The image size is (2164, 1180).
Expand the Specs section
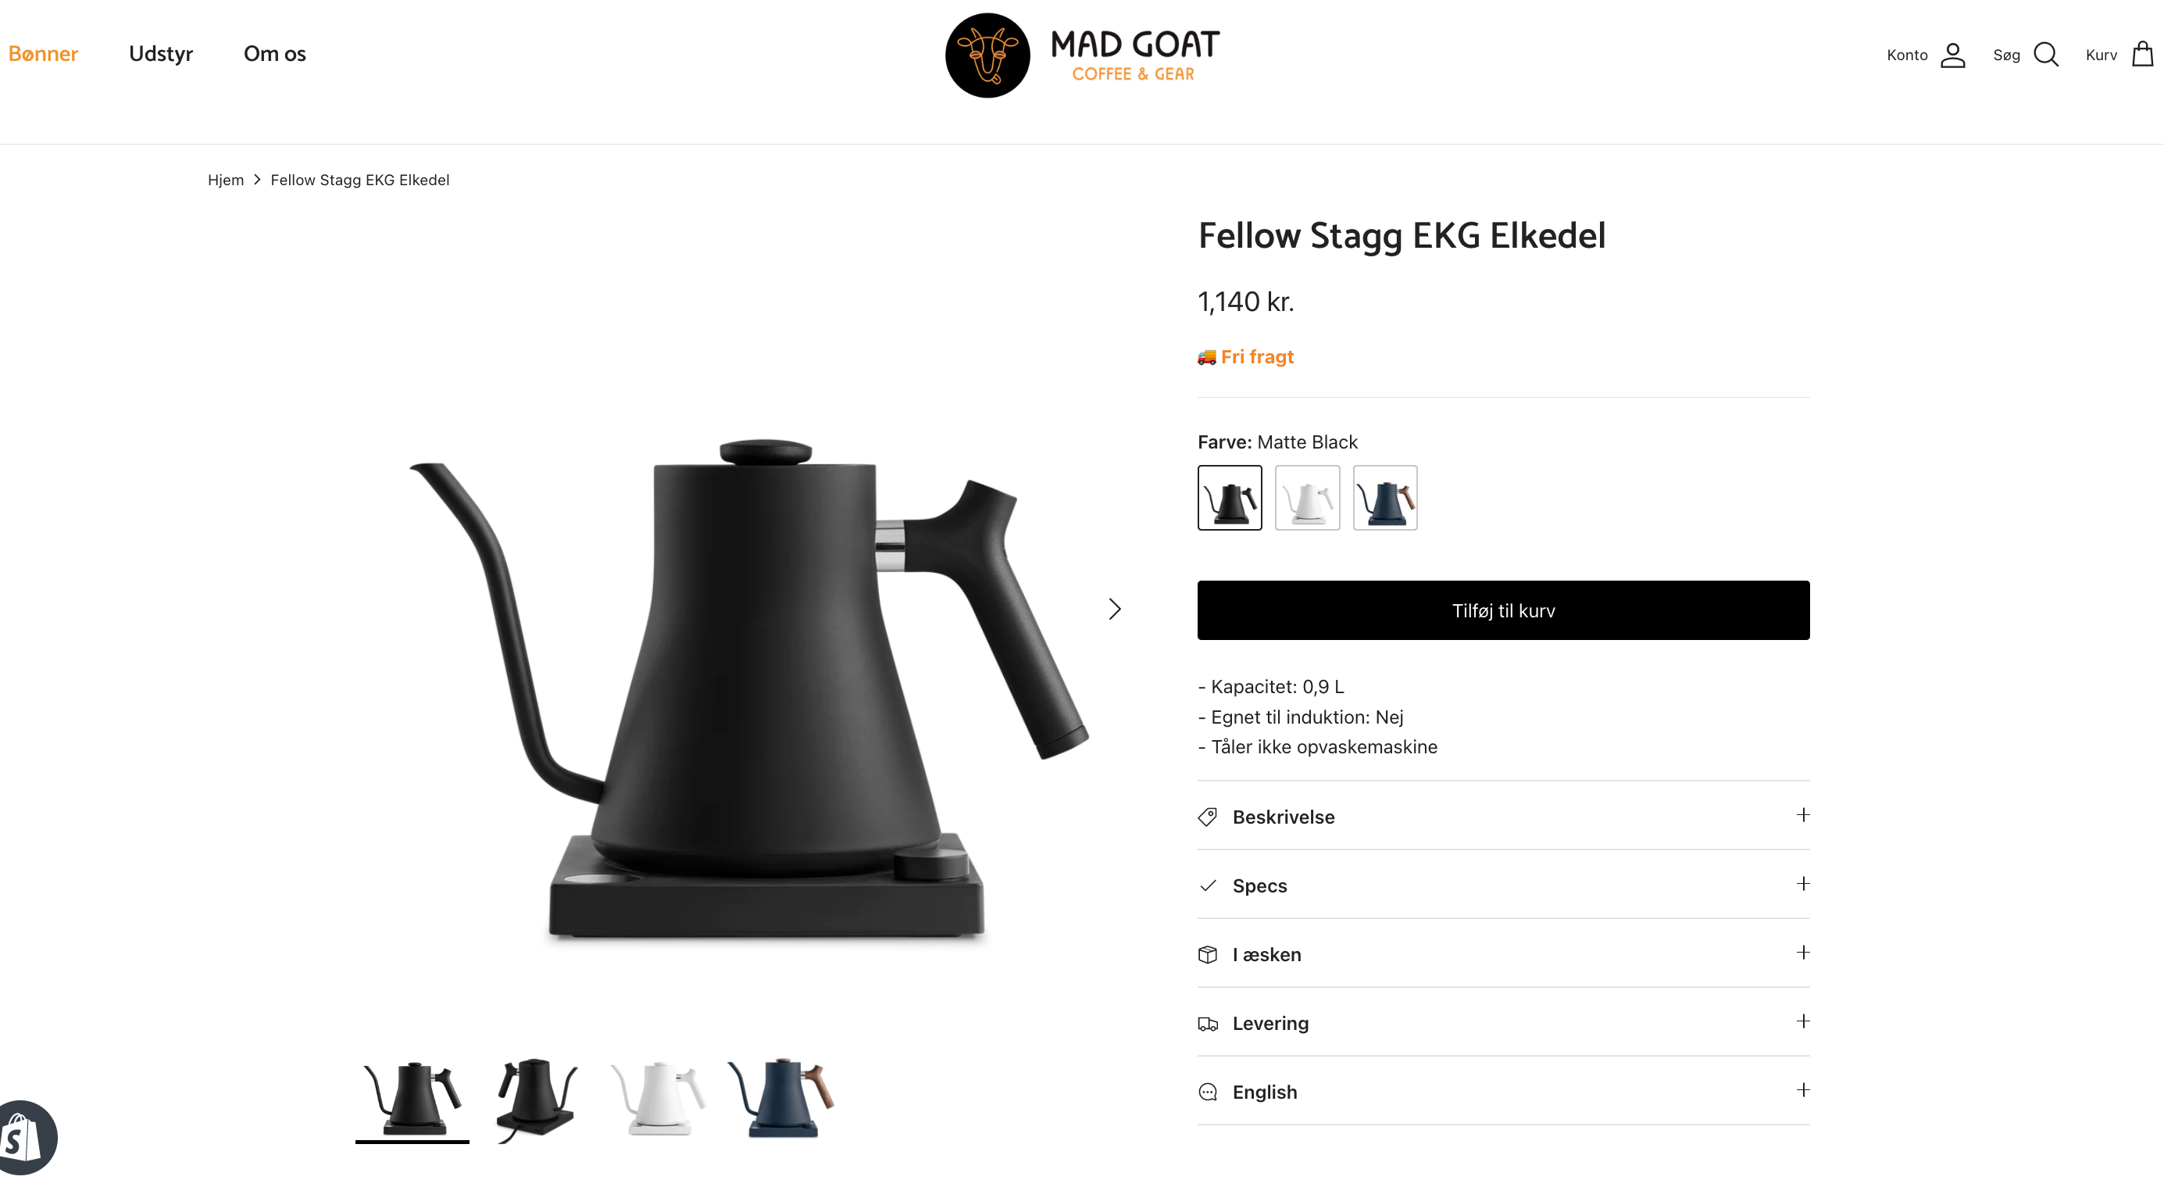[x=1504, y=885]
